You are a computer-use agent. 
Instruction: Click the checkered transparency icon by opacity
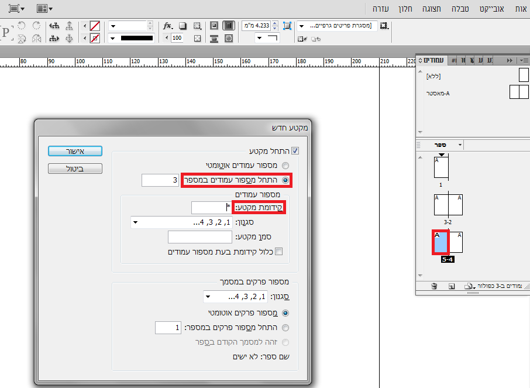(x=197, y=38)
